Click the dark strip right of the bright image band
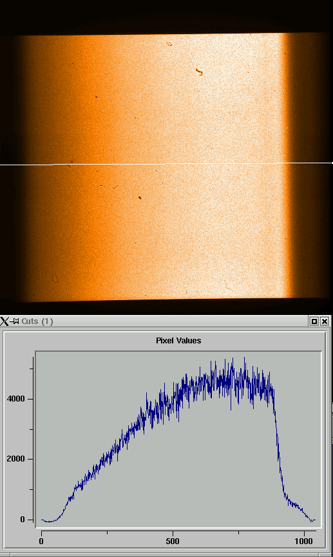 pyautogui.click(x=309, y=167)
